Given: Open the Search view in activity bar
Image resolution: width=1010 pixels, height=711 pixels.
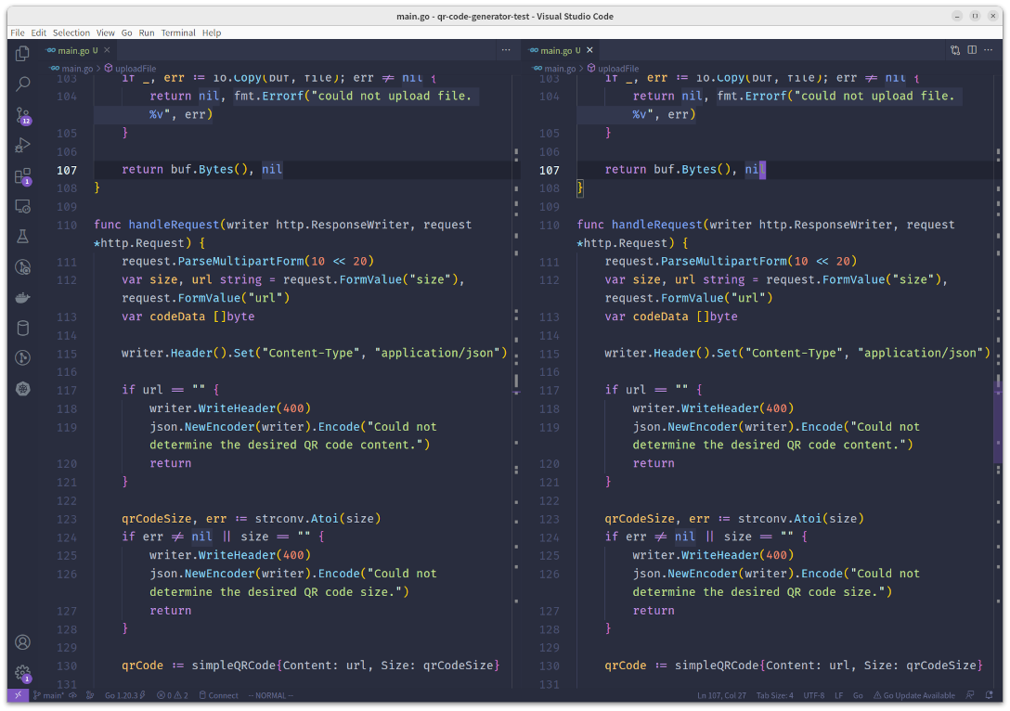Looking at the screenshot, I should coord(22,84).
